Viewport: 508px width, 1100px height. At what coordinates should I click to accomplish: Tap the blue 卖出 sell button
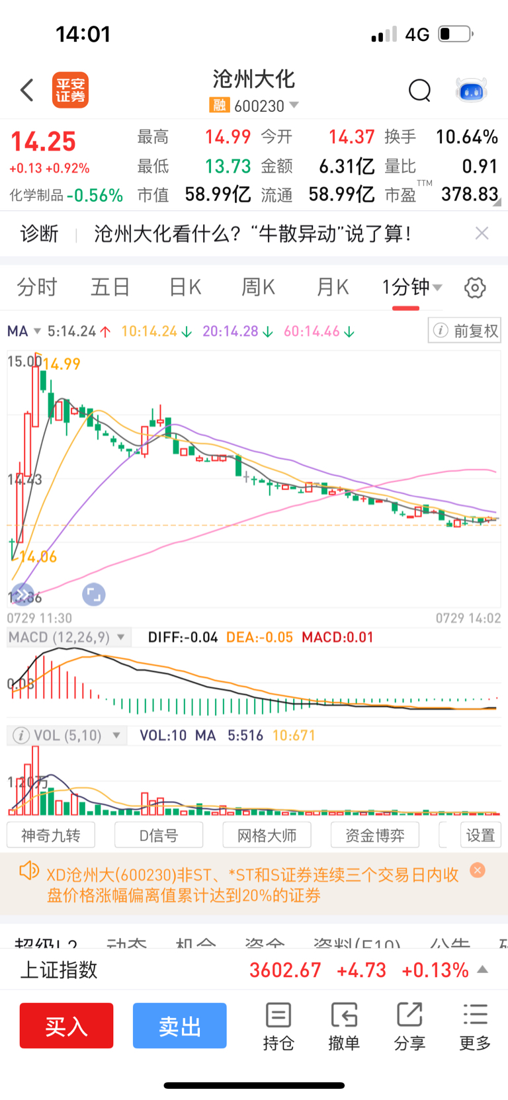coord(180,1025)
